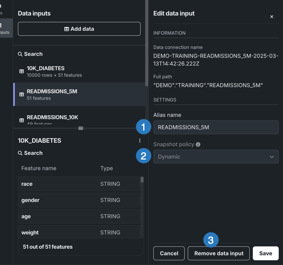Open the three-dot menu for 10K_DIABETES
This screenshot has width=283, height=265.
pos(140,141)
